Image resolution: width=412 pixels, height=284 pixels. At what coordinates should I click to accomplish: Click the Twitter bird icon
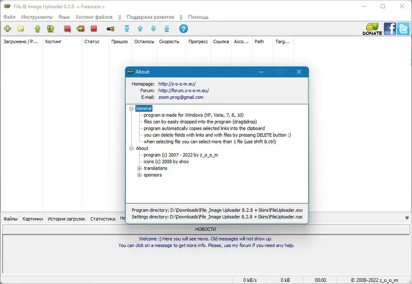(x=403, y=29)
